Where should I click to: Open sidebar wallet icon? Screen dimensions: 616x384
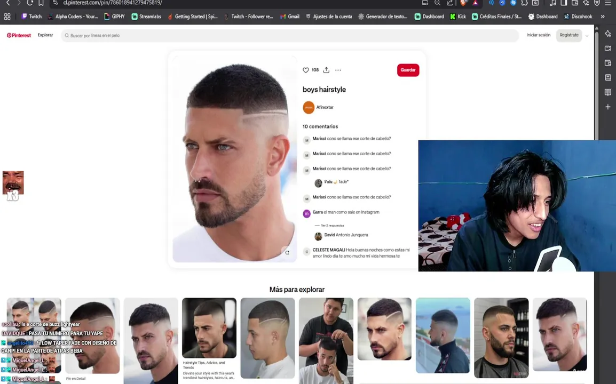pyautogui.click(x=608, y=63)
